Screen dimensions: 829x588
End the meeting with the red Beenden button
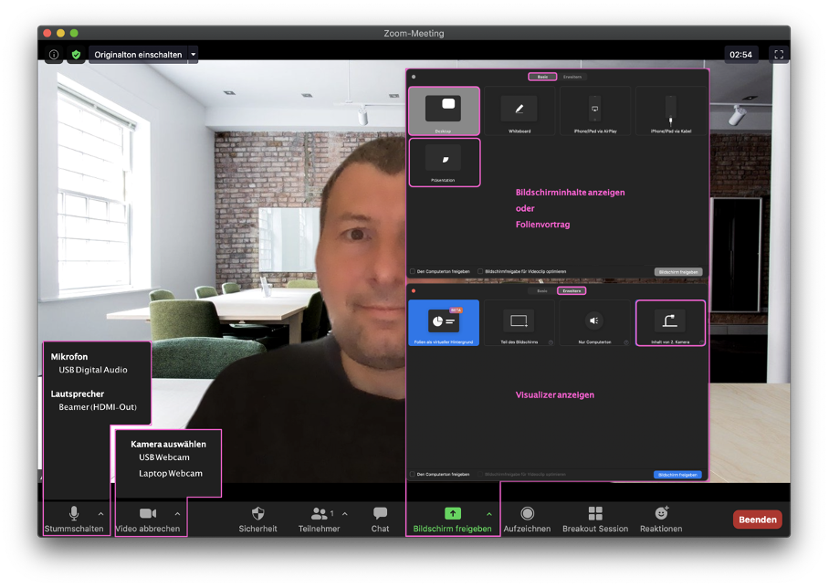pos(757,520)
